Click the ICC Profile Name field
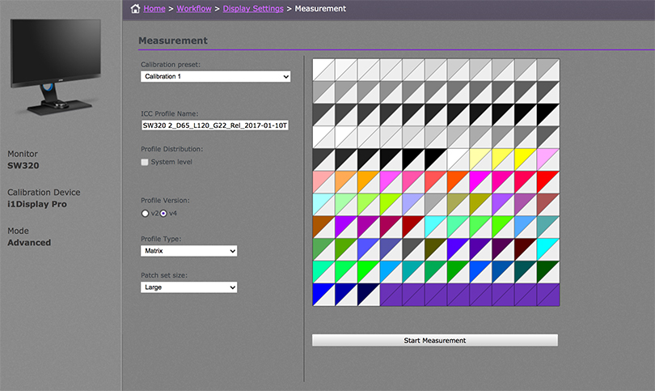This screenshot has width=655, height=391. pos(215,126)
